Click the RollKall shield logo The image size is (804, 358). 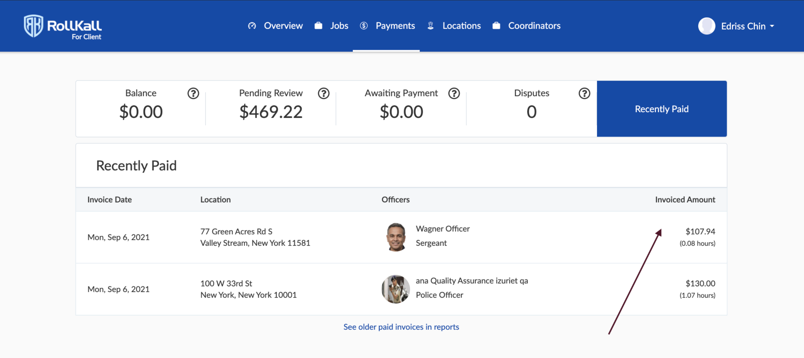33,26
